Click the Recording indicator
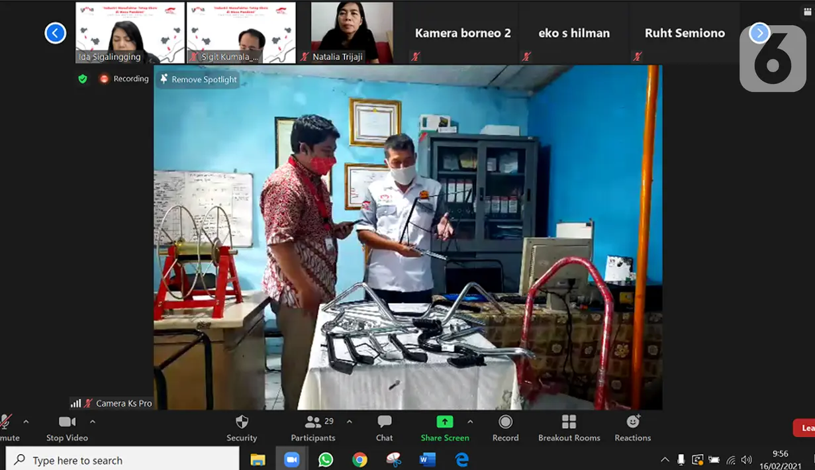Viewport: 815px width, 470px height. click(x=124, y=79)
